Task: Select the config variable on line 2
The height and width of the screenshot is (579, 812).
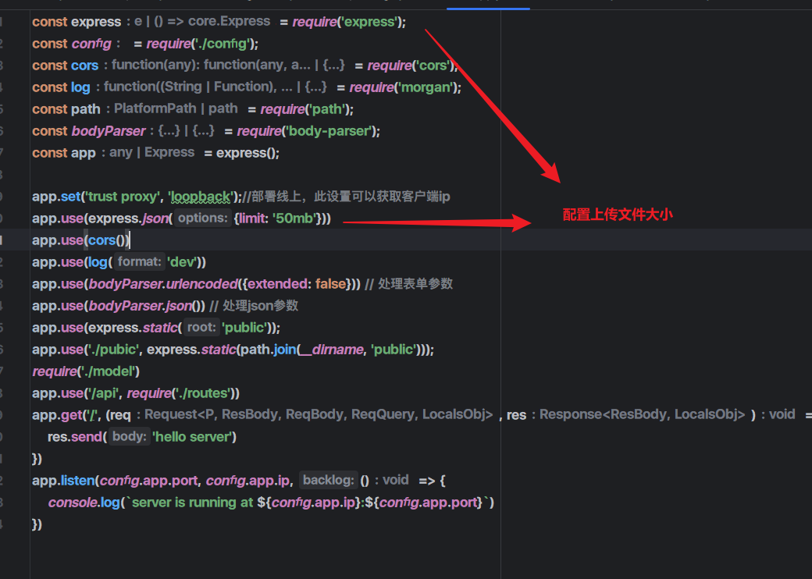Action: (x=91, y=43)
